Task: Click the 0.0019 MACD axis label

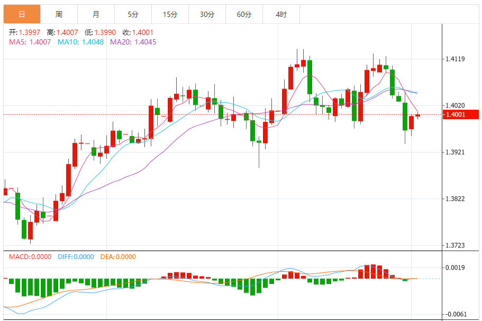Action: pos(455,267)
